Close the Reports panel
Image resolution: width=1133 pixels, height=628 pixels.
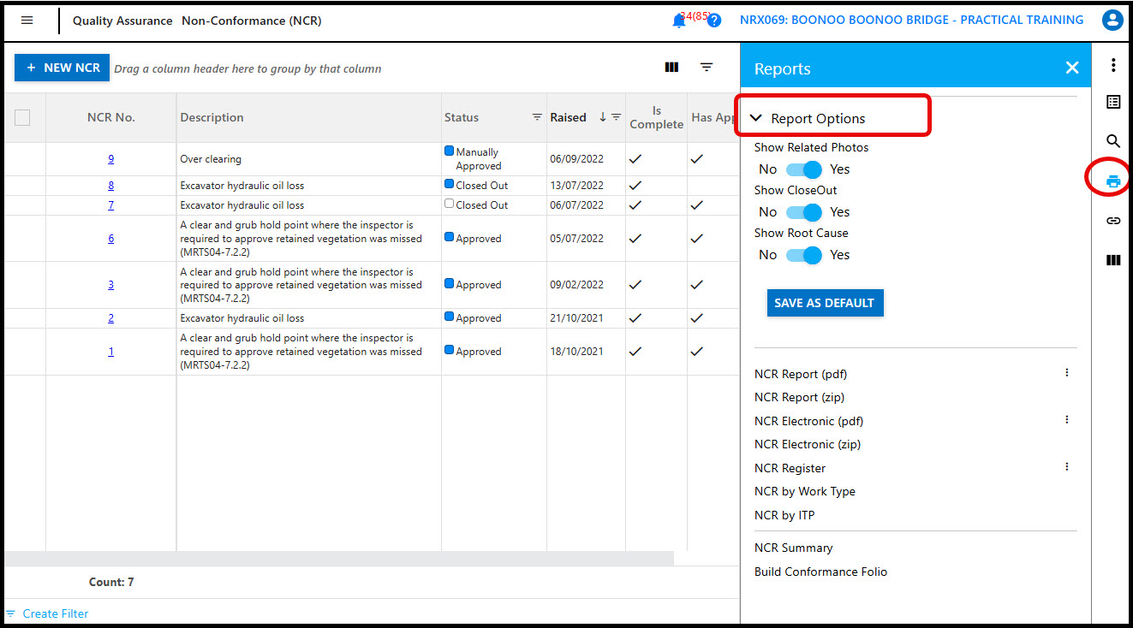point(1072,68)
